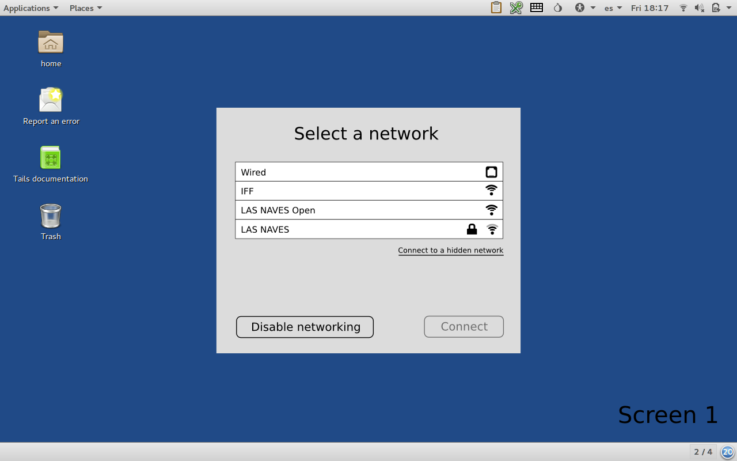
Task: Select the LAS NAVES Open network
Action: 368,210
